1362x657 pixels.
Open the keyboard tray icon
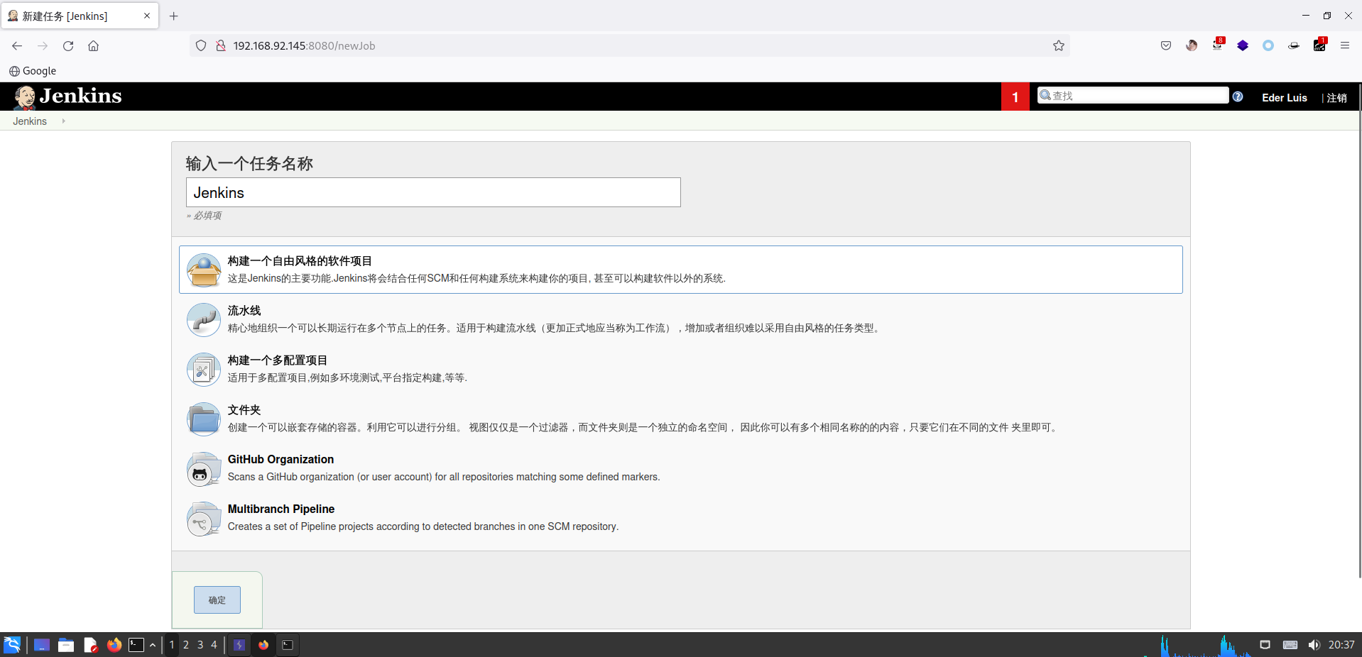click(x=1290, y=645)
